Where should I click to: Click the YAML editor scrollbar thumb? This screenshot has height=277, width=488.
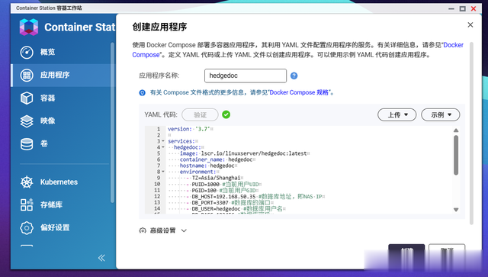click(456, 155)
